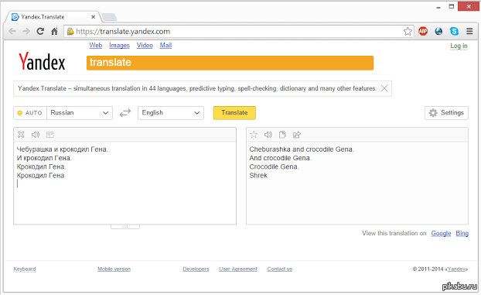Image resolution: width=481 pixels, height=295 pixels.
Task: Add translation to favorites star
Action: [x=254, y=134]
